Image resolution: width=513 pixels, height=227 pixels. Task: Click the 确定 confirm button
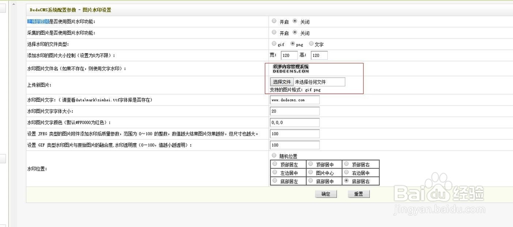tap(326, 194)
